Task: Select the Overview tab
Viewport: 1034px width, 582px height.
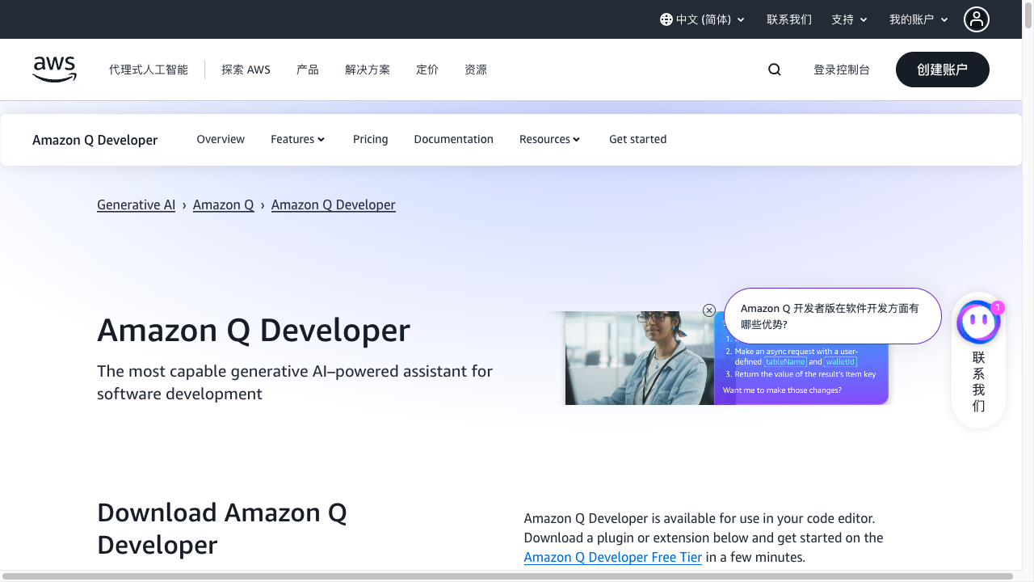Action: pyautogui.click(x=221, y=139)
